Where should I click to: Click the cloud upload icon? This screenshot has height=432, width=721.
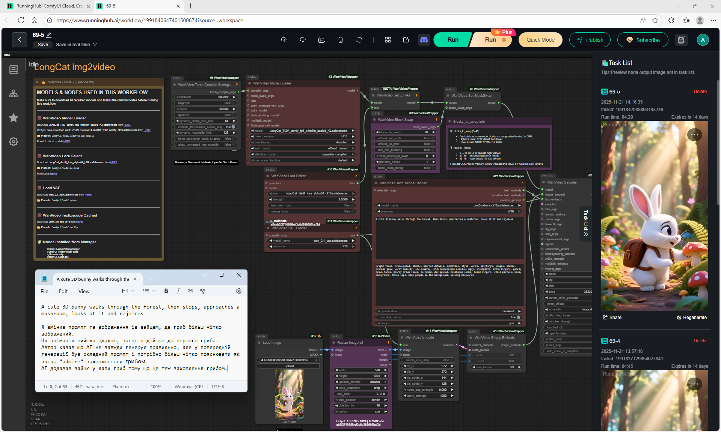284,40
